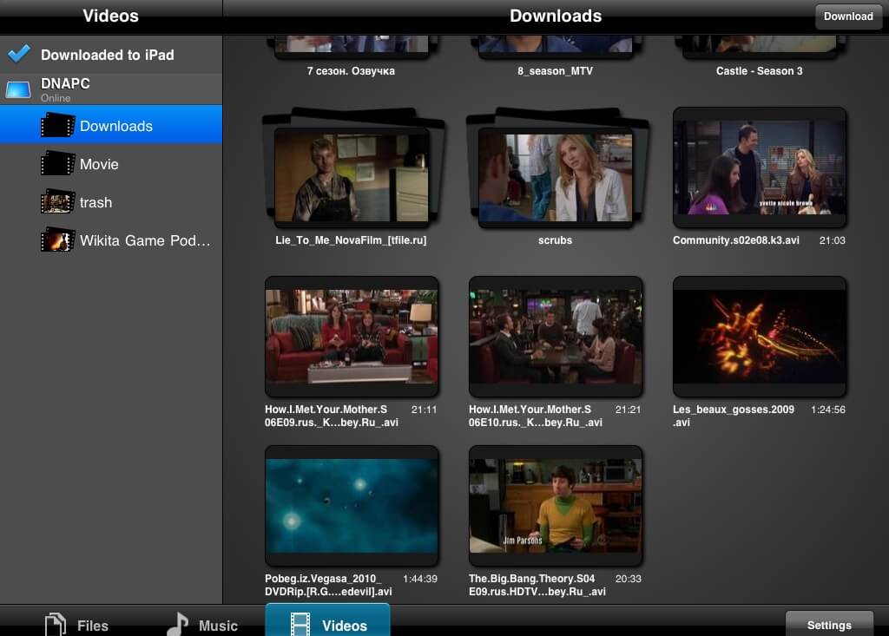Click the Music note icon
Viewport: 889px width, 636px height.
tap(177, 624)
